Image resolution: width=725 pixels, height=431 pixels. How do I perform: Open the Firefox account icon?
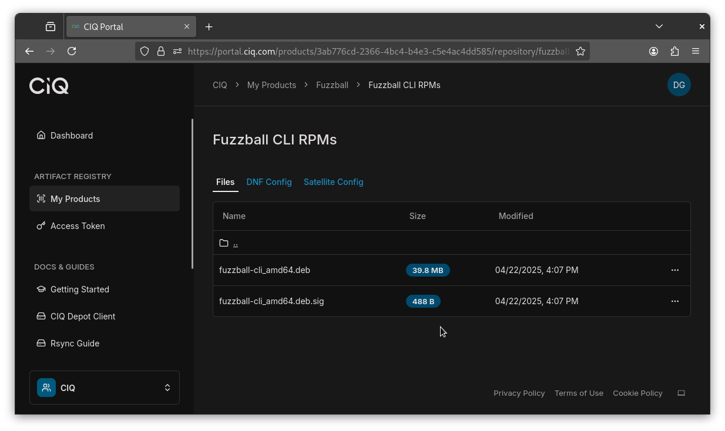tap(653, 51)
